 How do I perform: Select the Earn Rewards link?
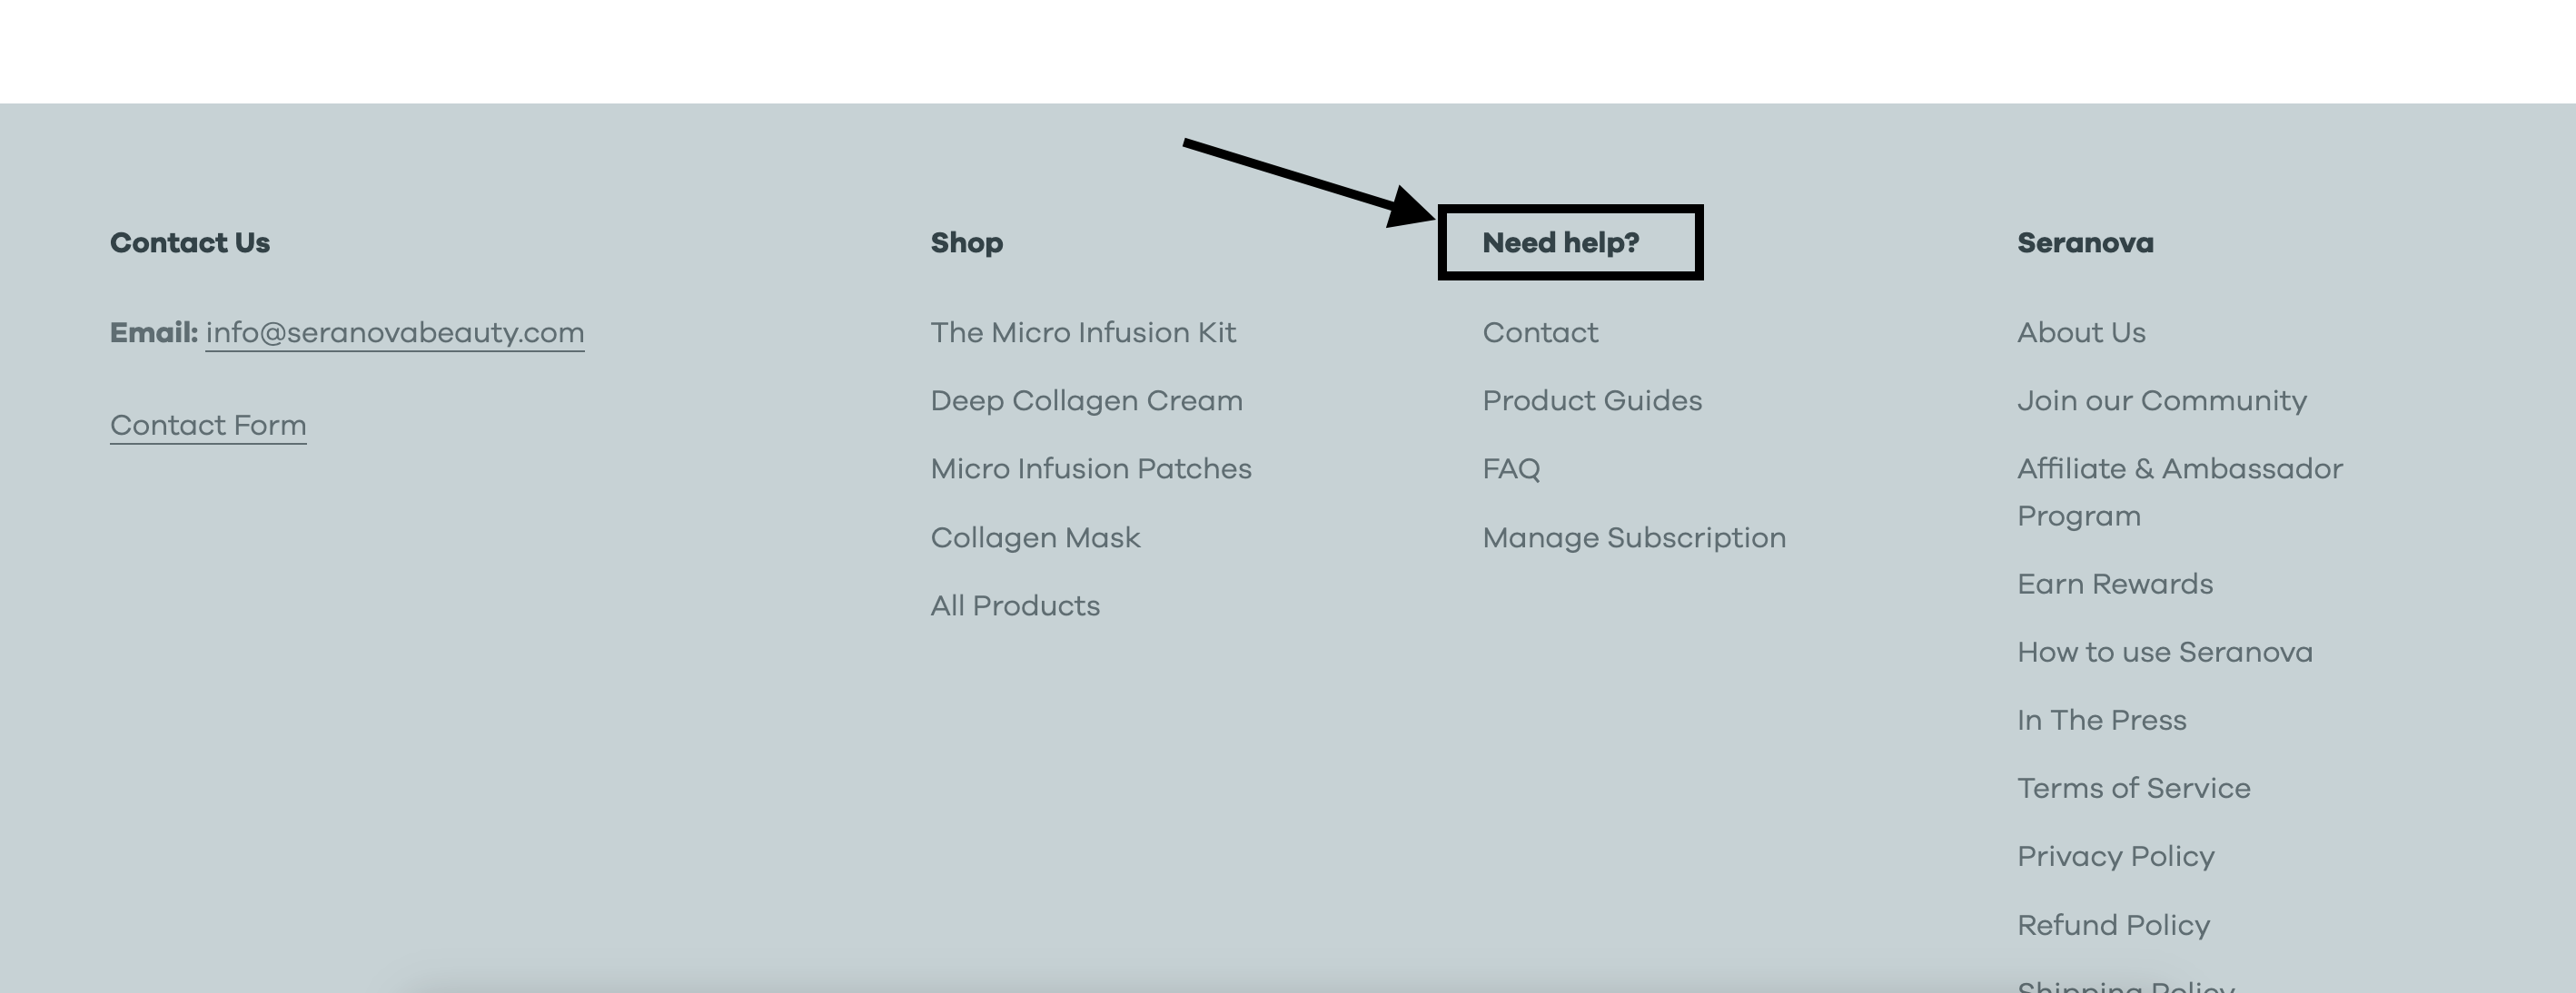[x=2115, y=585]
